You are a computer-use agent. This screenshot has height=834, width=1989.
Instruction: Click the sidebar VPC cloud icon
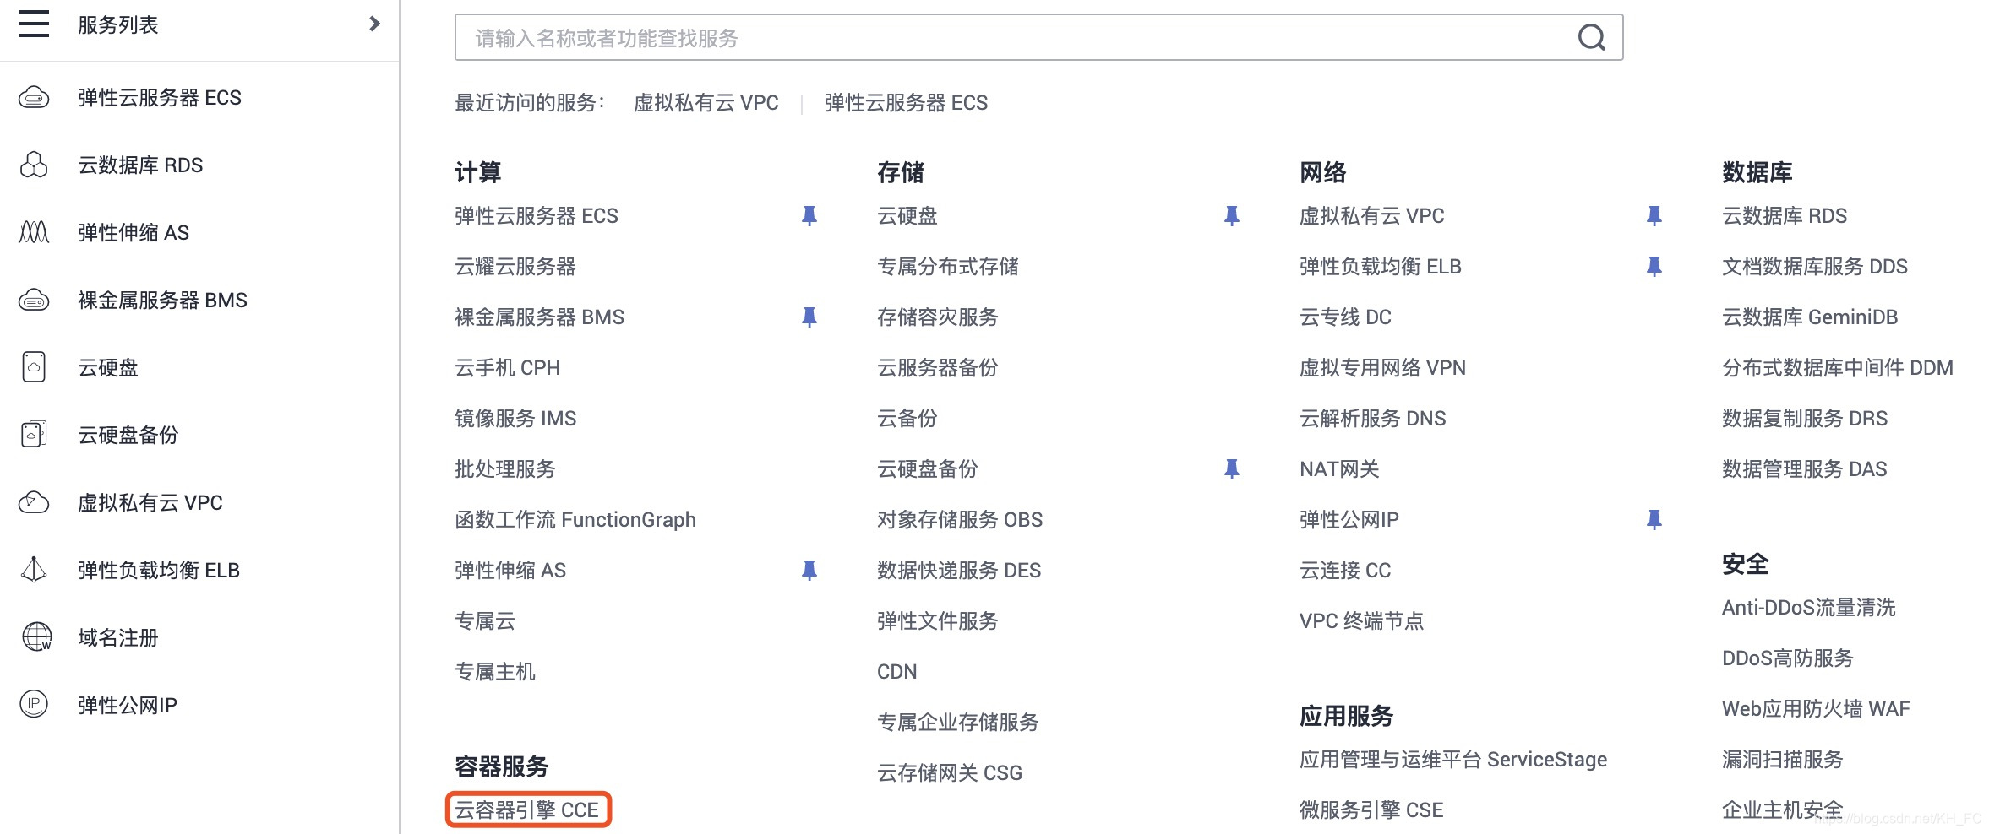click(34, 502)
